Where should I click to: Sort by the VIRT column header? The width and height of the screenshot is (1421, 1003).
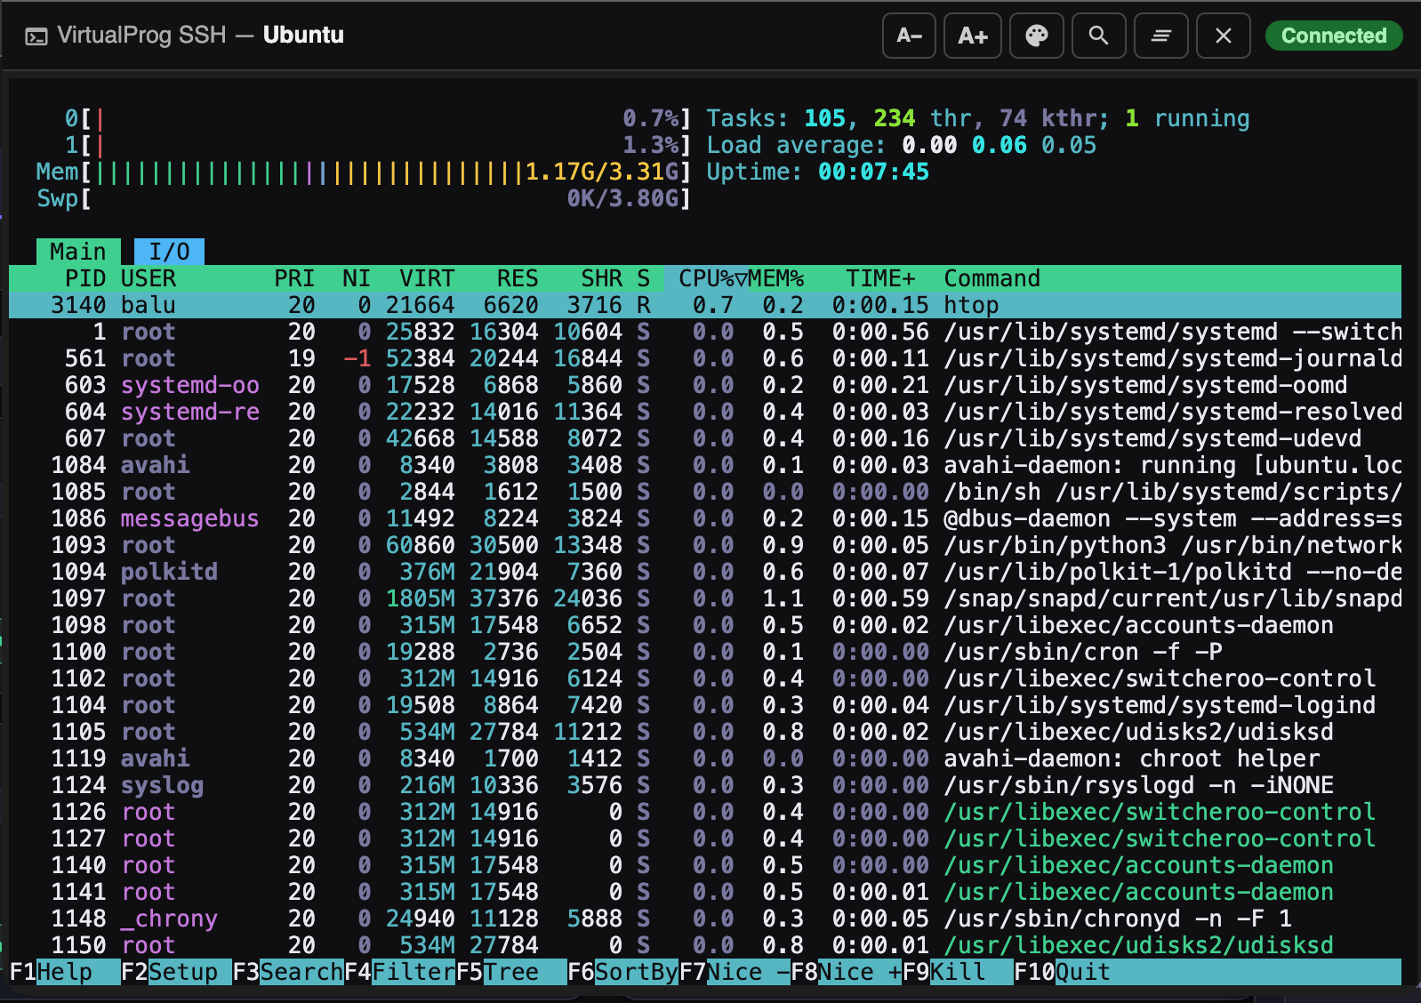pyautogui.click(x=427, y=278)
